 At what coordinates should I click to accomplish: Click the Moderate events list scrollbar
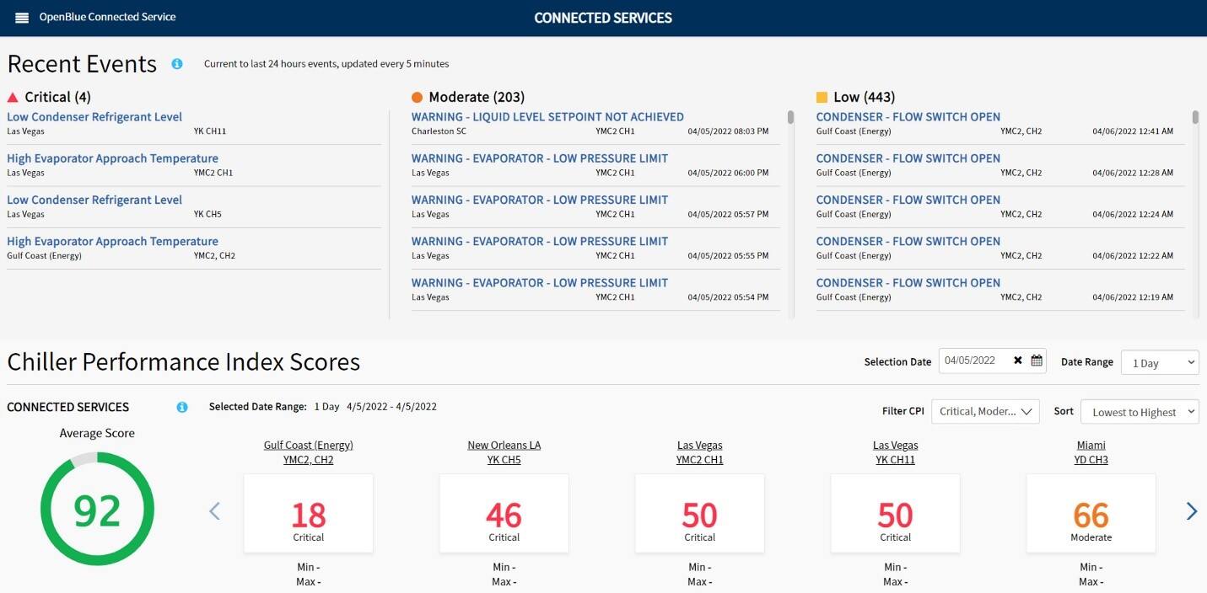point(790,118)
